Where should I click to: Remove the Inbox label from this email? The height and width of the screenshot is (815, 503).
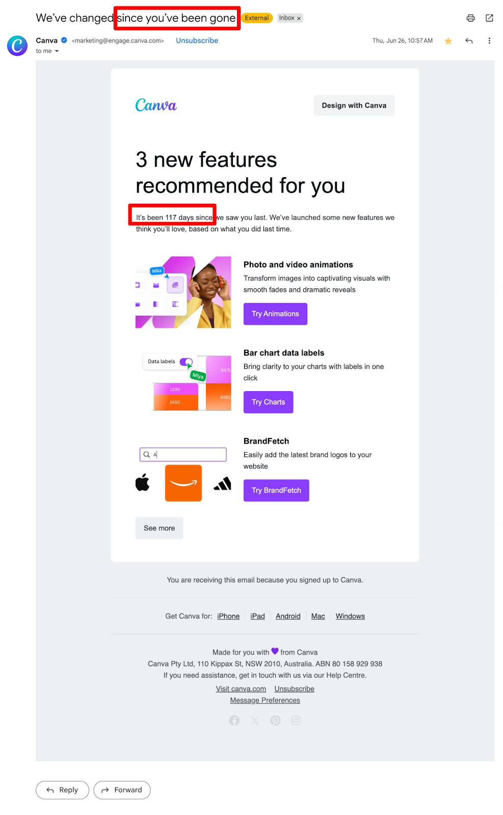coord(299,18)
